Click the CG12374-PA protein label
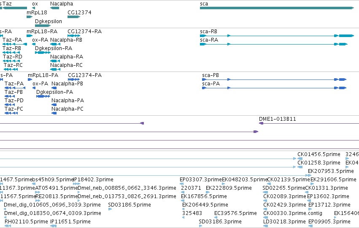 85,75
